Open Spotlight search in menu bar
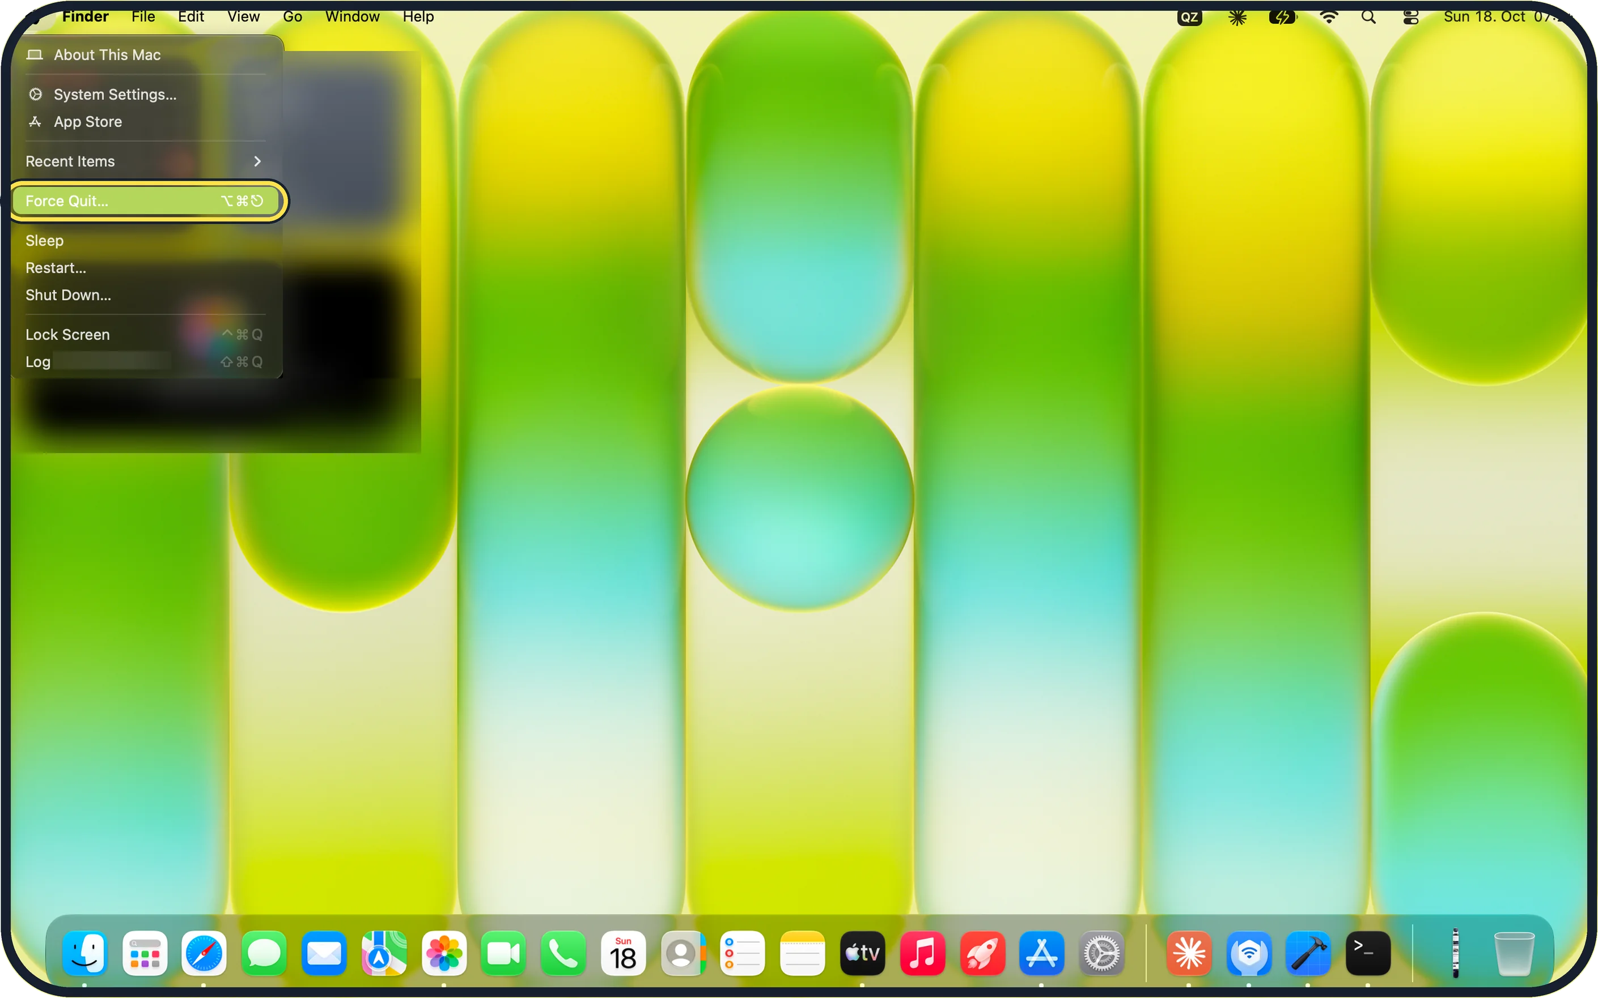Screen dimensions: 1598x998 pyautogui.click(x=1369, y=17)
